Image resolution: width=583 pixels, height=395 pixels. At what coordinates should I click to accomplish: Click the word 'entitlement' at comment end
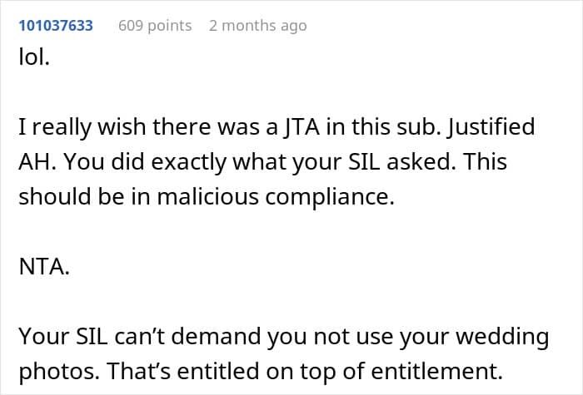(x=437, y=371)
